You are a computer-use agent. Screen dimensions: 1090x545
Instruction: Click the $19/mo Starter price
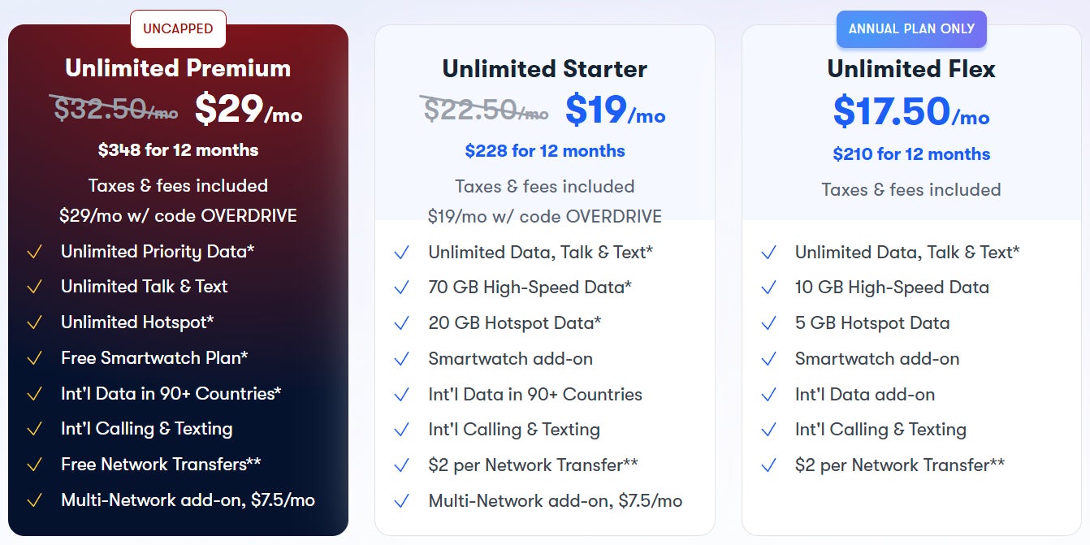pyautogui.click(x=616, y=110)
